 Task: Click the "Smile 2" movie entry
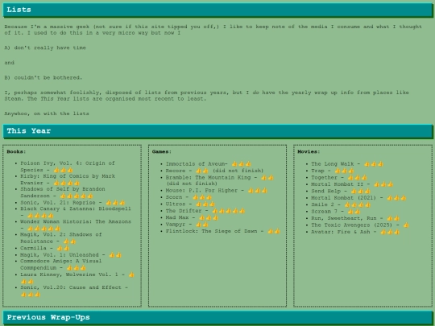[341, 204]
